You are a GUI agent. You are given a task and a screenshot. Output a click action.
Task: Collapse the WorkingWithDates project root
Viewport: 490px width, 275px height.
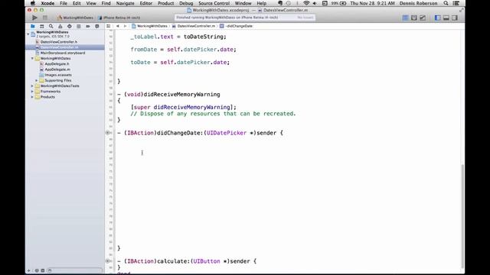(x=28, y=34)
